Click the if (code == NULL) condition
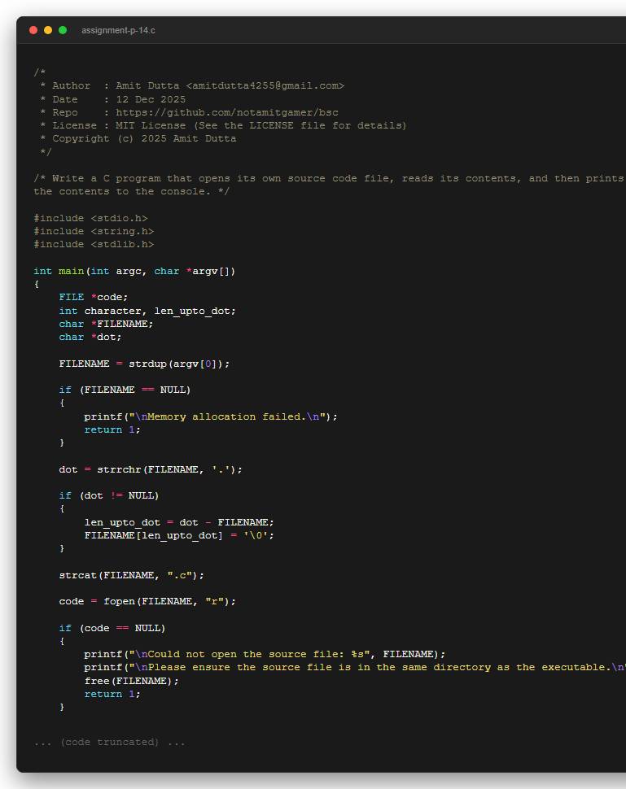Screen dimensions: 626x789 click(112, 629)
